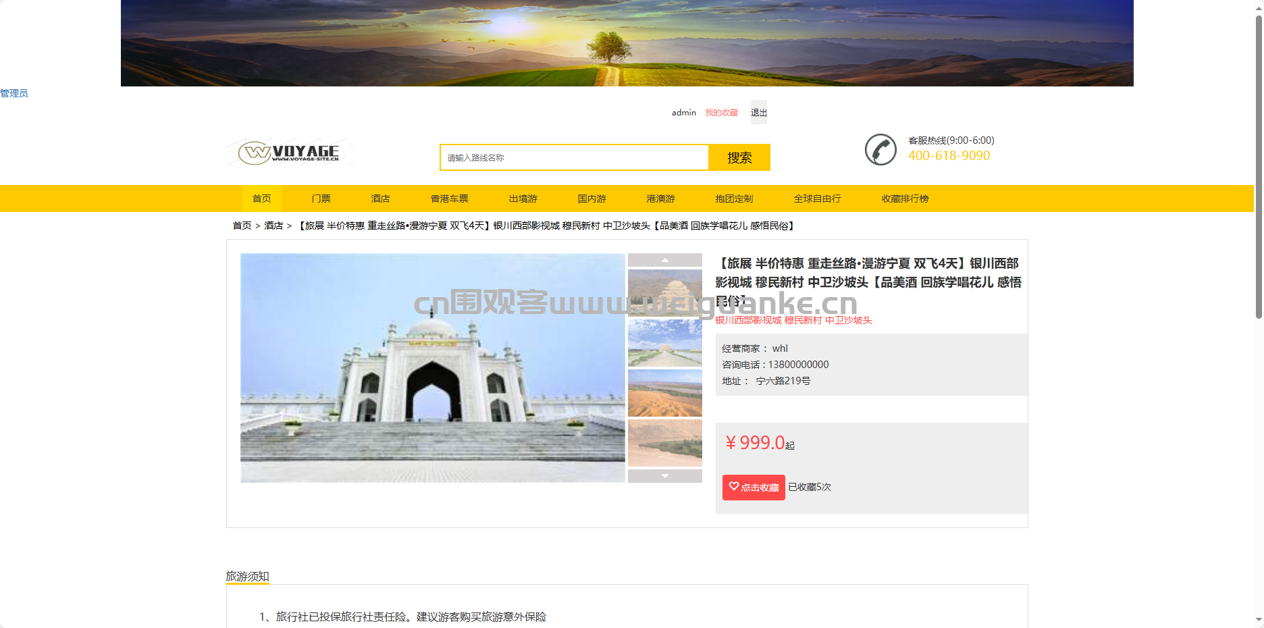
Task: Click the top landscape banner image
Action: tap(627, 43)
